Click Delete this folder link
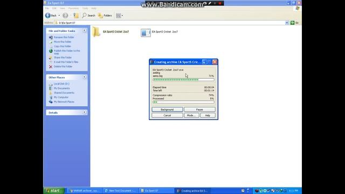This screenshot has width=345, height=194. pyautogui.click(x=63, y=66)
